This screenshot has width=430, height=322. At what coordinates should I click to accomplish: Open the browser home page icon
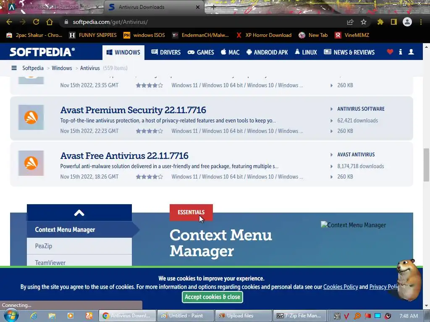(x=50, y=22)
